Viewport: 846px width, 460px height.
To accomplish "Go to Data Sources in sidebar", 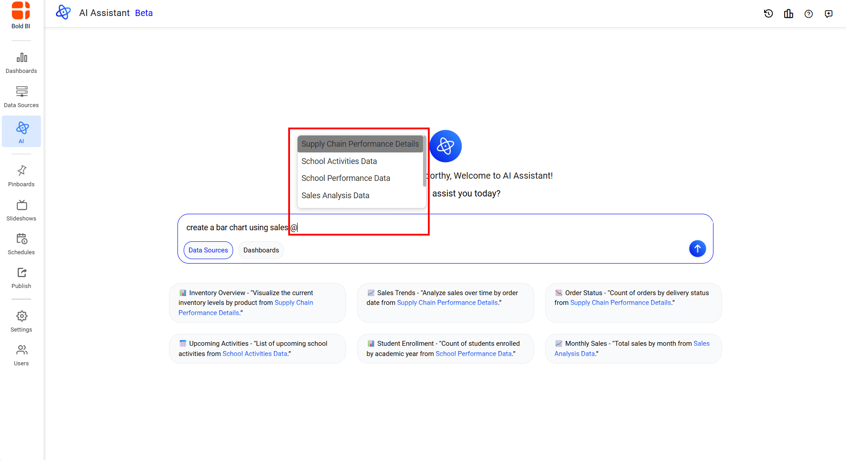I will (21, 97).
